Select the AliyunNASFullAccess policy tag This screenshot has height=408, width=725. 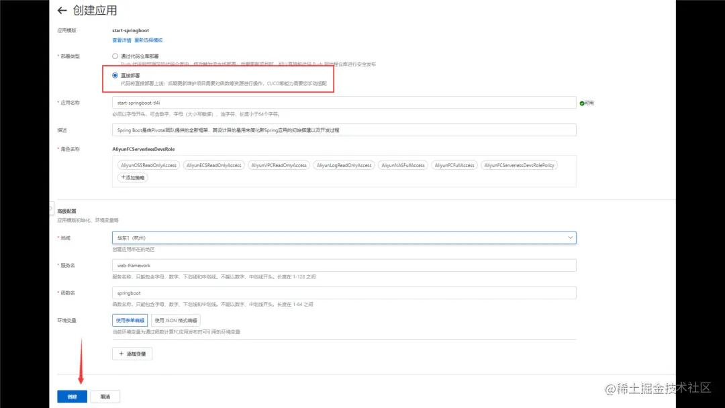(x=403, y=165)
